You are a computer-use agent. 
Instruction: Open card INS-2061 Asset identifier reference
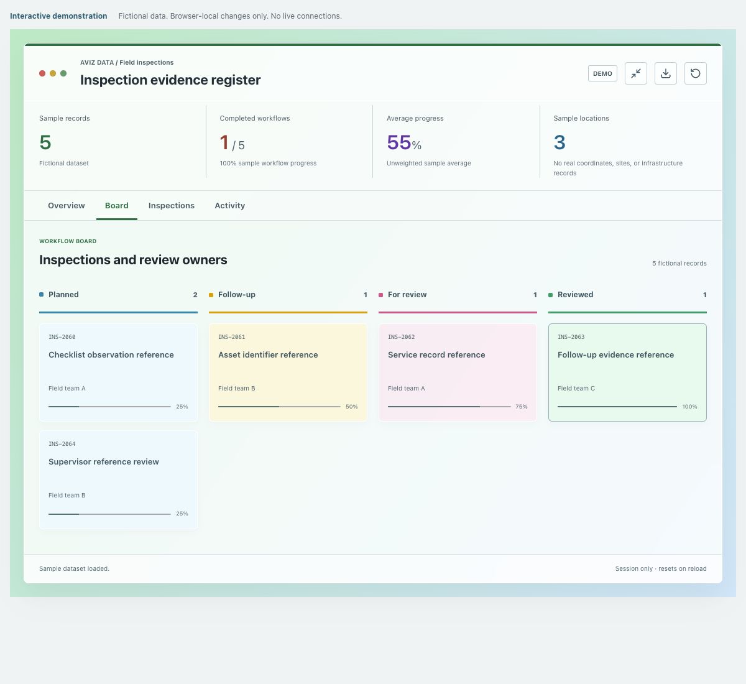pyautogui.click(x=288, y=372)
